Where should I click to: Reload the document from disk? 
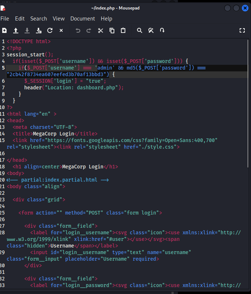(50, 30)
